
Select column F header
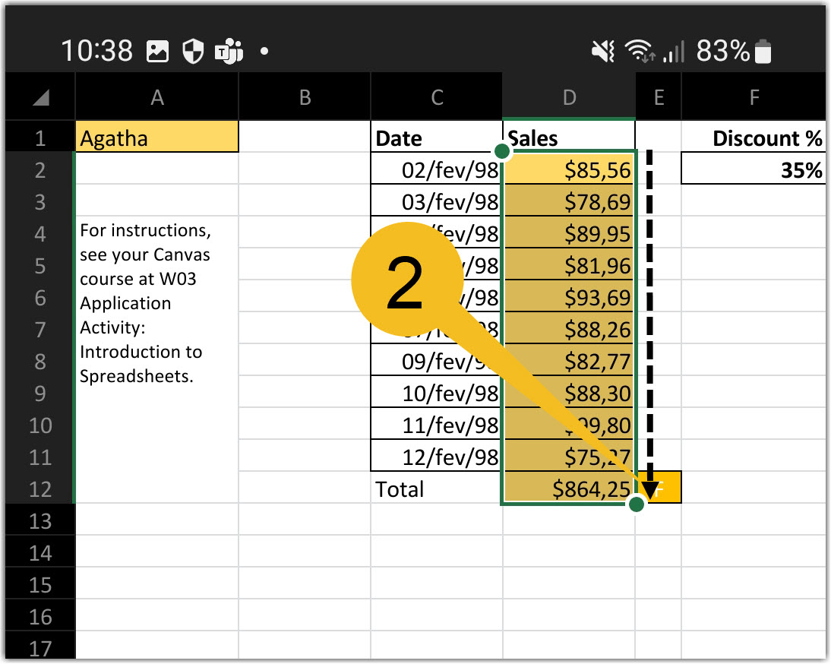click(x=754, y=97)
